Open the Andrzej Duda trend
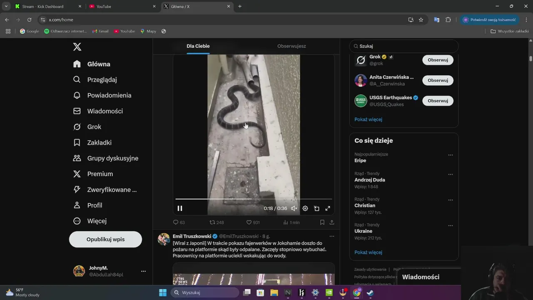The height and width of the screenshot is (300, 533). point(370,180)
